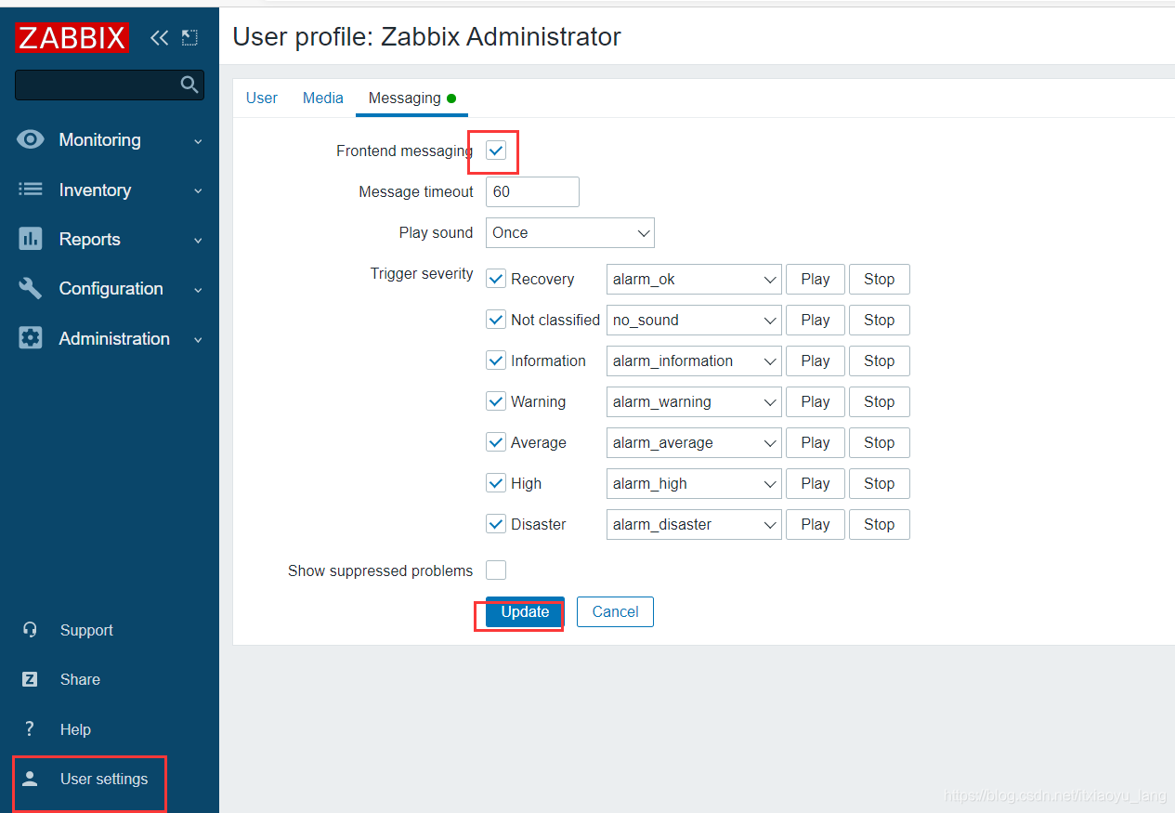Click the search magnifier icon

pyautogui.click(x=189, y=85)
